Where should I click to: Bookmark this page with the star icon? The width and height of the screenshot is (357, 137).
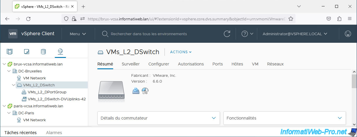290,19
